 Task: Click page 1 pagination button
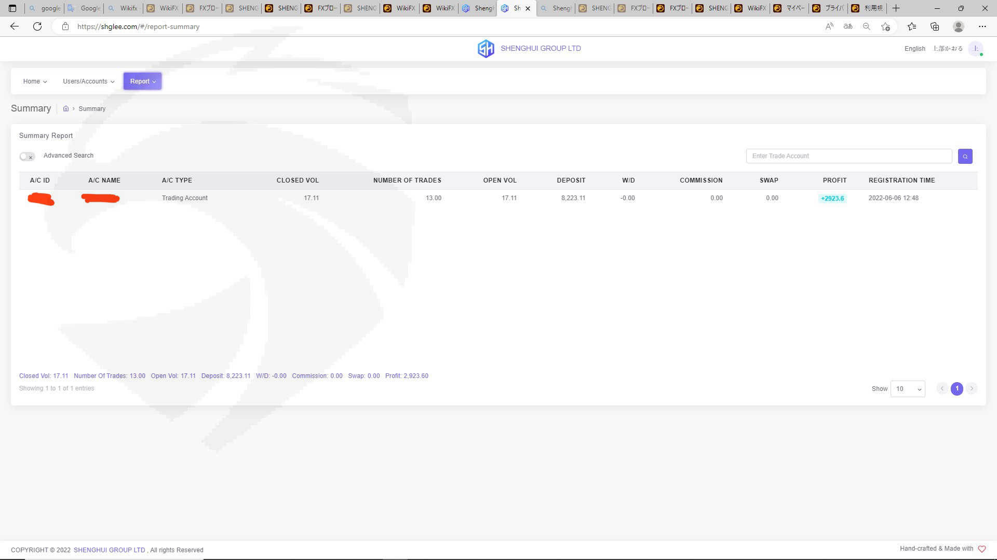click(956, 388)
